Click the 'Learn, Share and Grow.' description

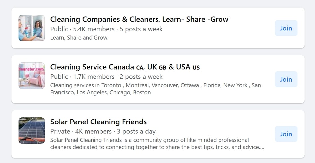pyautogui.click(x=79, y=38)
